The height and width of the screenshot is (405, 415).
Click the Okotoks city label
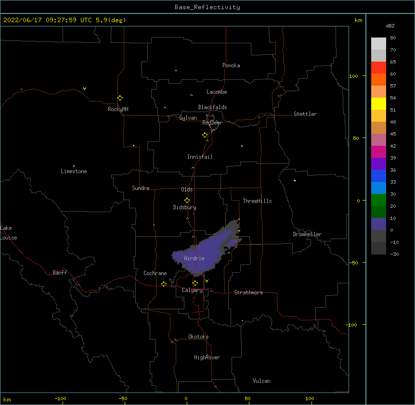point(198,337)
